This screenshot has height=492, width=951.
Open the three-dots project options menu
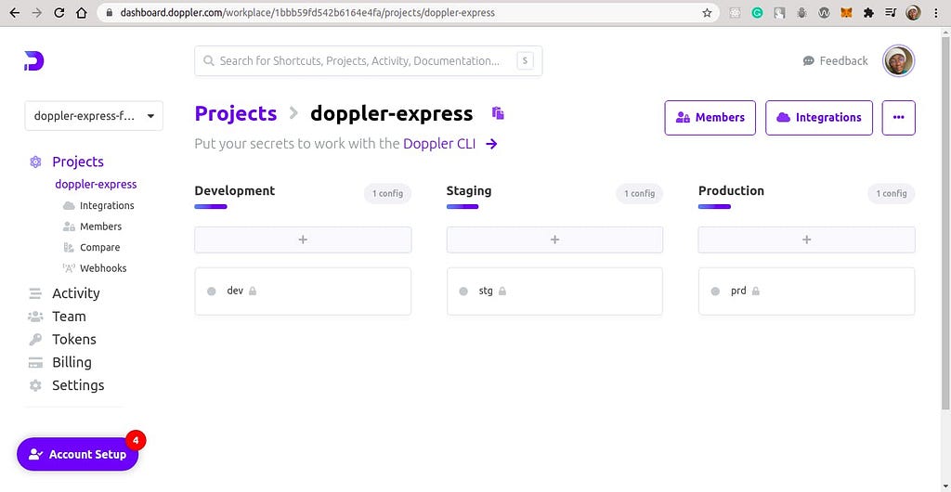click(898, 118)
